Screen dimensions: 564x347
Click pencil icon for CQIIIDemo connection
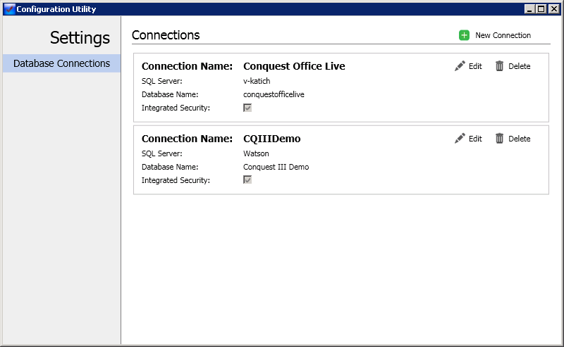[x=460, y=138]
